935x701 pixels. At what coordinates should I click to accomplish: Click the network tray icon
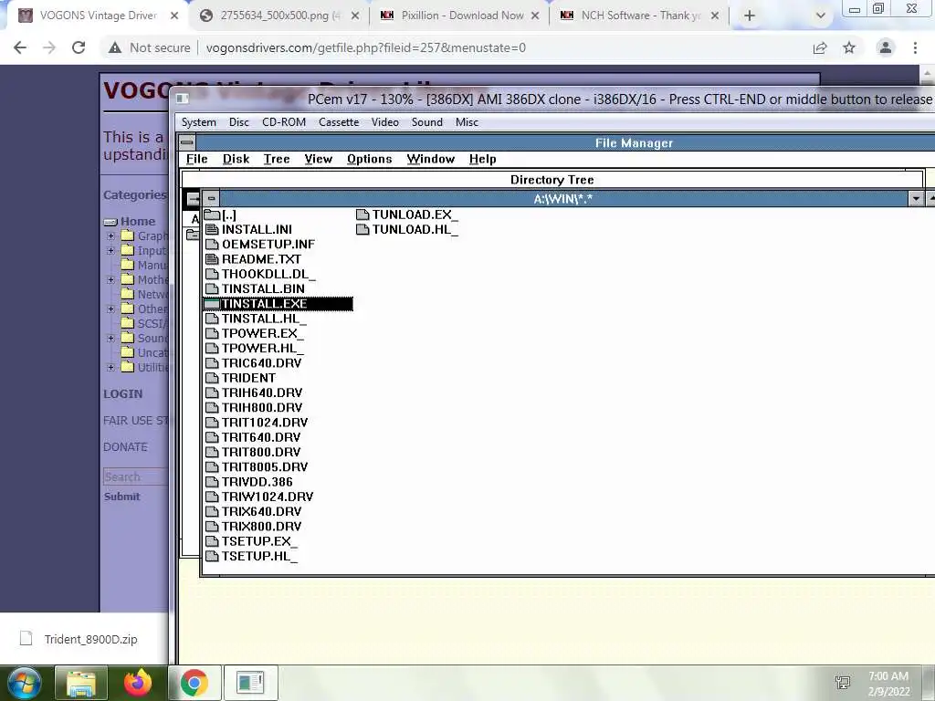pos(843,683)
